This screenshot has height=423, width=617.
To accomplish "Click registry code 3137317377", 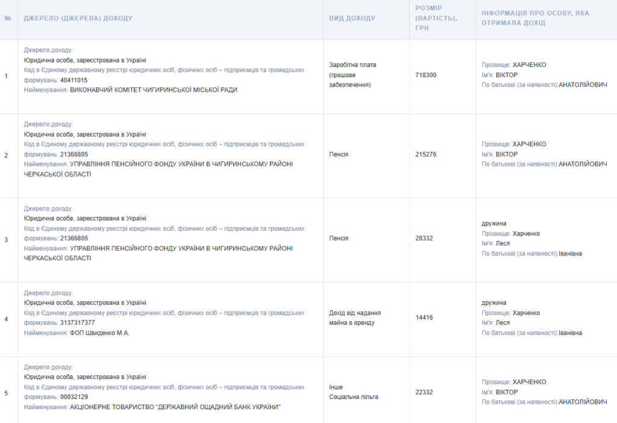I will [77, 323].
